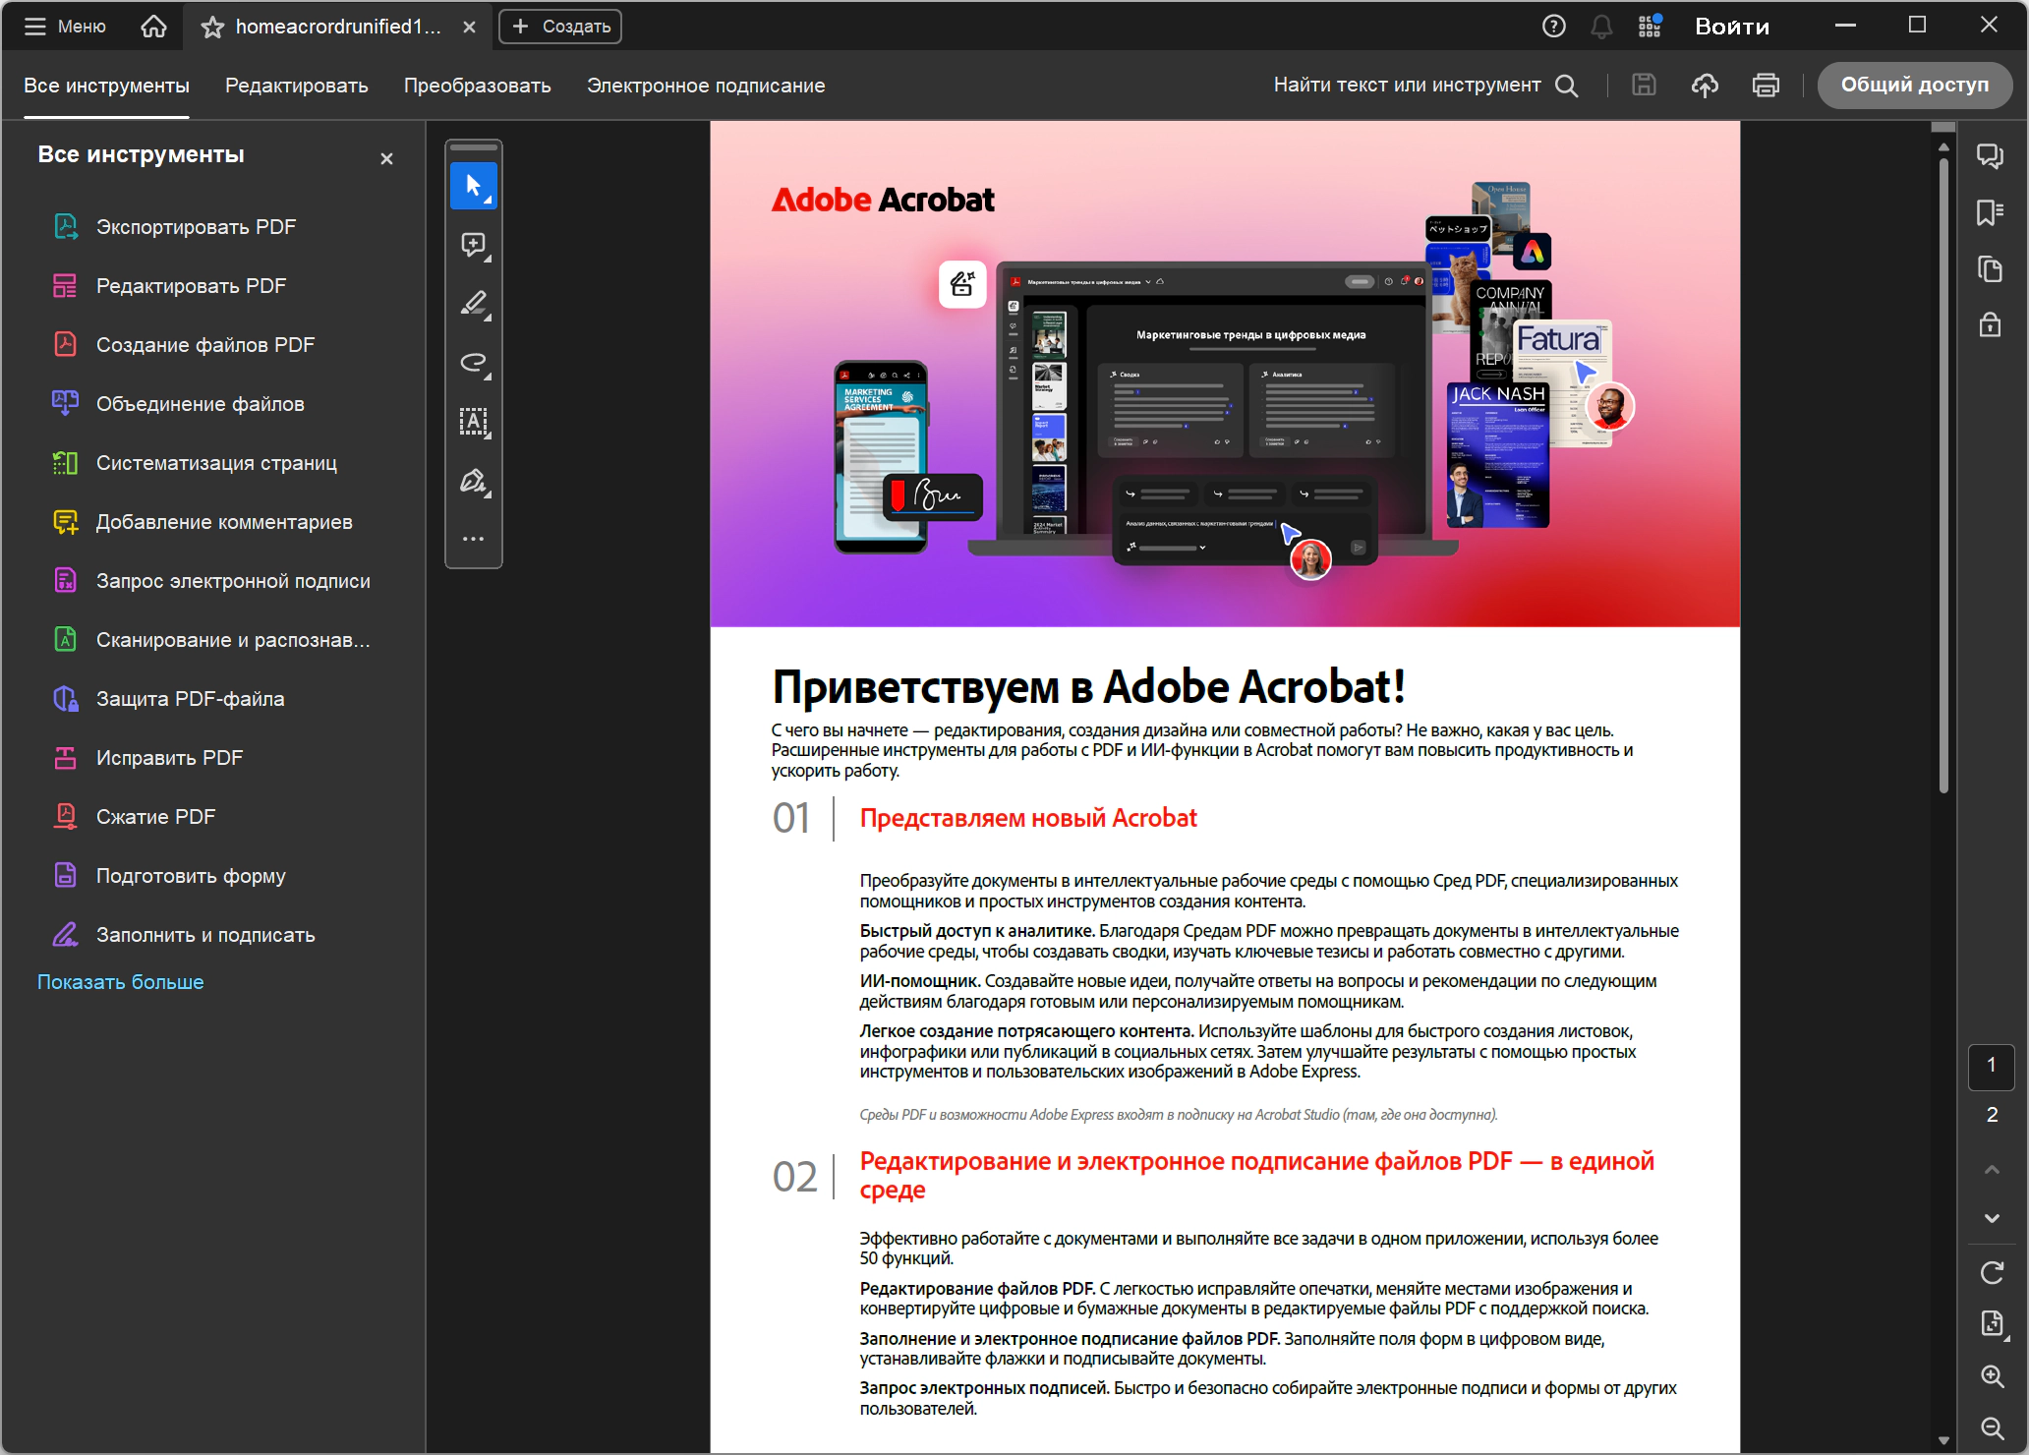Toggle star on homeacrordrunified tab
Viewport: 2029px width, 1455px height.
point(212,28)
